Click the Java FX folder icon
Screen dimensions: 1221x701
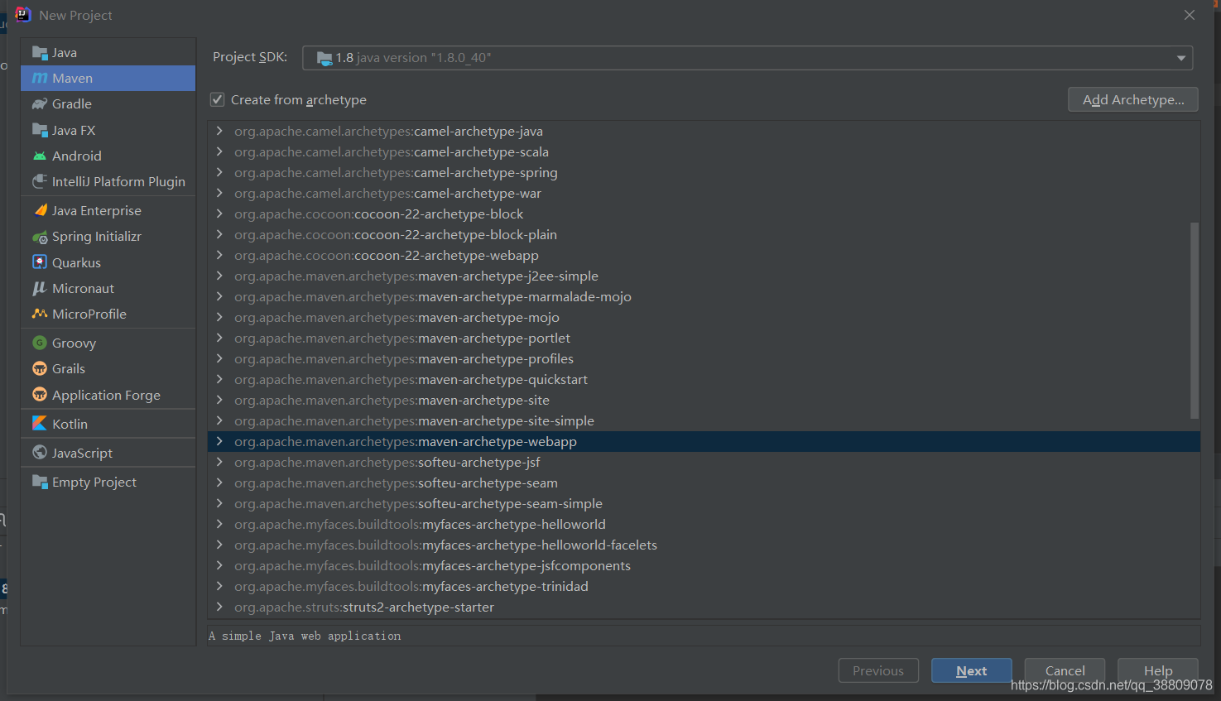[x=39, y=130]
